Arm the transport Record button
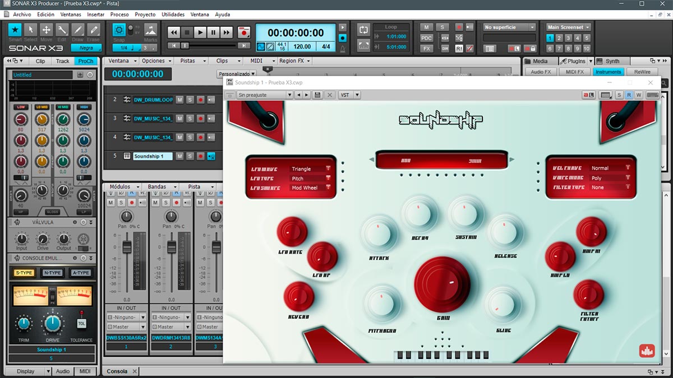Screen dimensions: 673x378 pyautogui.click(x=243, y=32)
